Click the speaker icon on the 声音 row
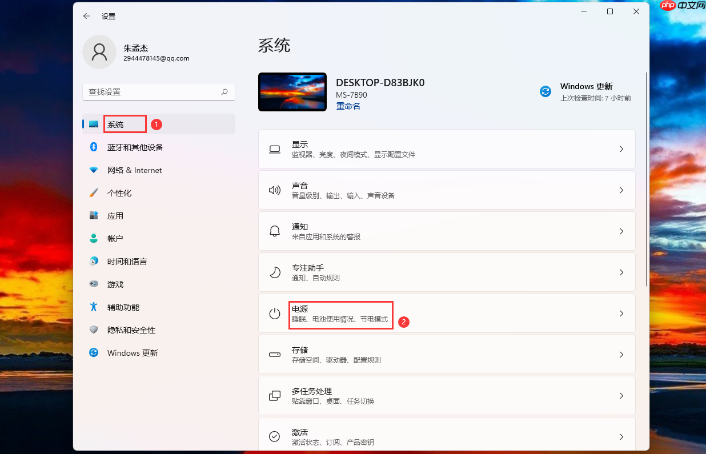This screenshot has width=706, height=454. point(275,190)
